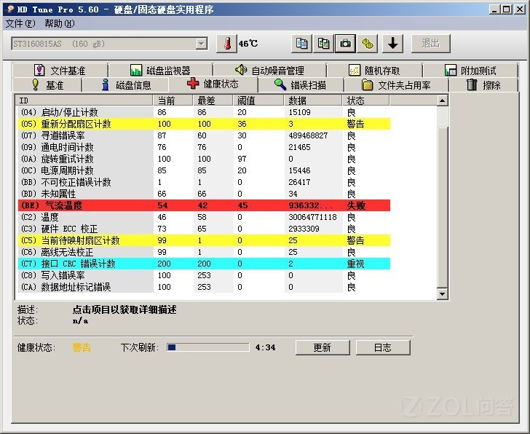This screenshot has height=434, width=530.
Task: Click the 当前 column header
Action: tap(173, 100)
